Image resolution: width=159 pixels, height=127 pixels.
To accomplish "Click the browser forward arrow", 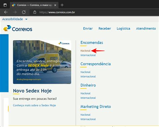I will coord(15,12).
